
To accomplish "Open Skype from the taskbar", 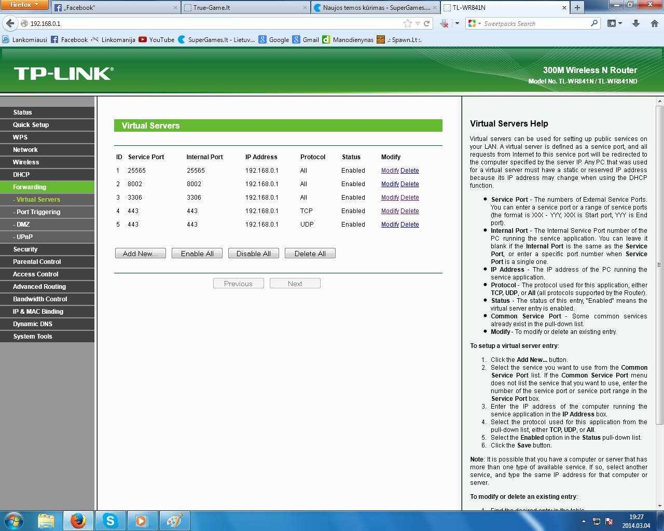I will click(110, 521).
